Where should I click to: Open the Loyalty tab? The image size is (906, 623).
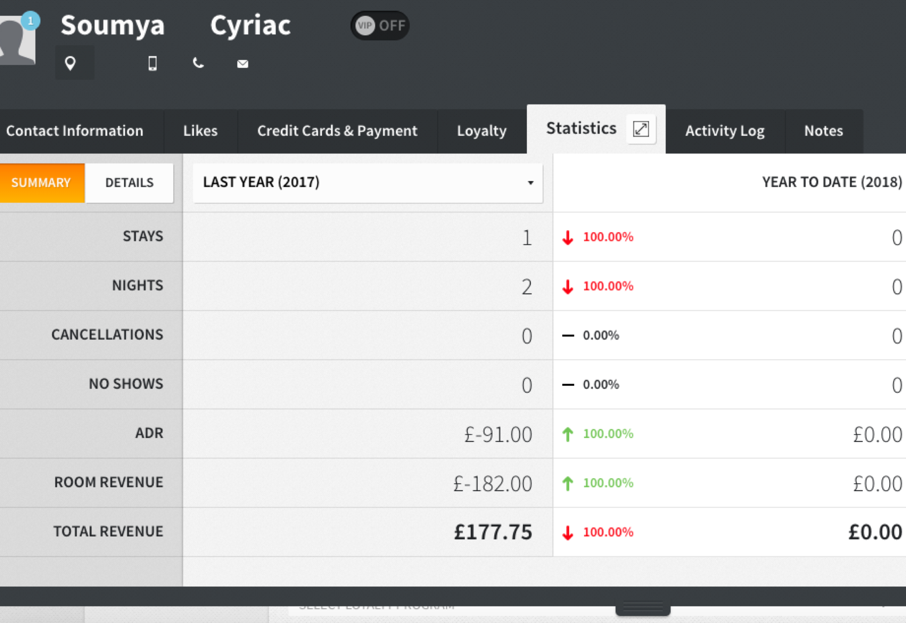click(x=481, y=131)
